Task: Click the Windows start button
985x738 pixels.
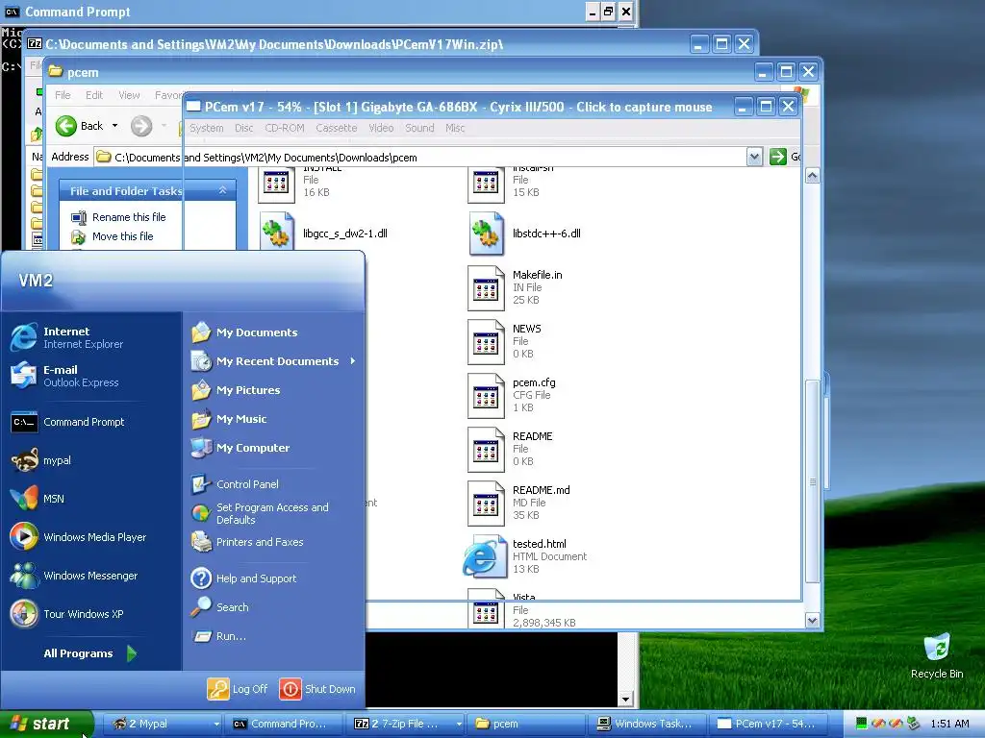Action: (46, 724)
